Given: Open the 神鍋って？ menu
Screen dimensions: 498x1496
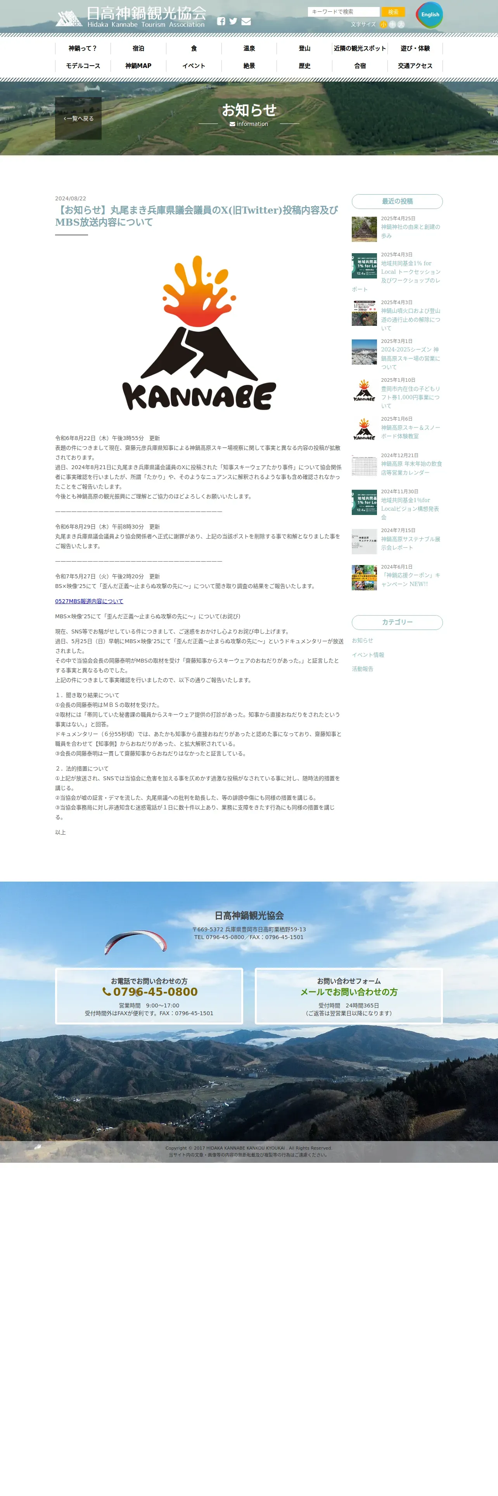Looking at the screenshot, I should tap(83, 49).
